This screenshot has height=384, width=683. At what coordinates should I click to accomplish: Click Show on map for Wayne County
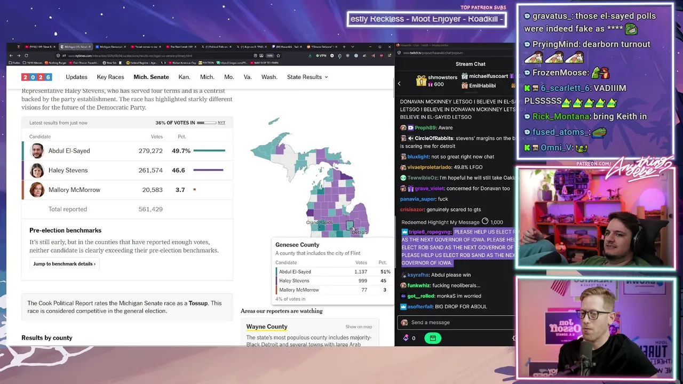[x=359, y=326]
